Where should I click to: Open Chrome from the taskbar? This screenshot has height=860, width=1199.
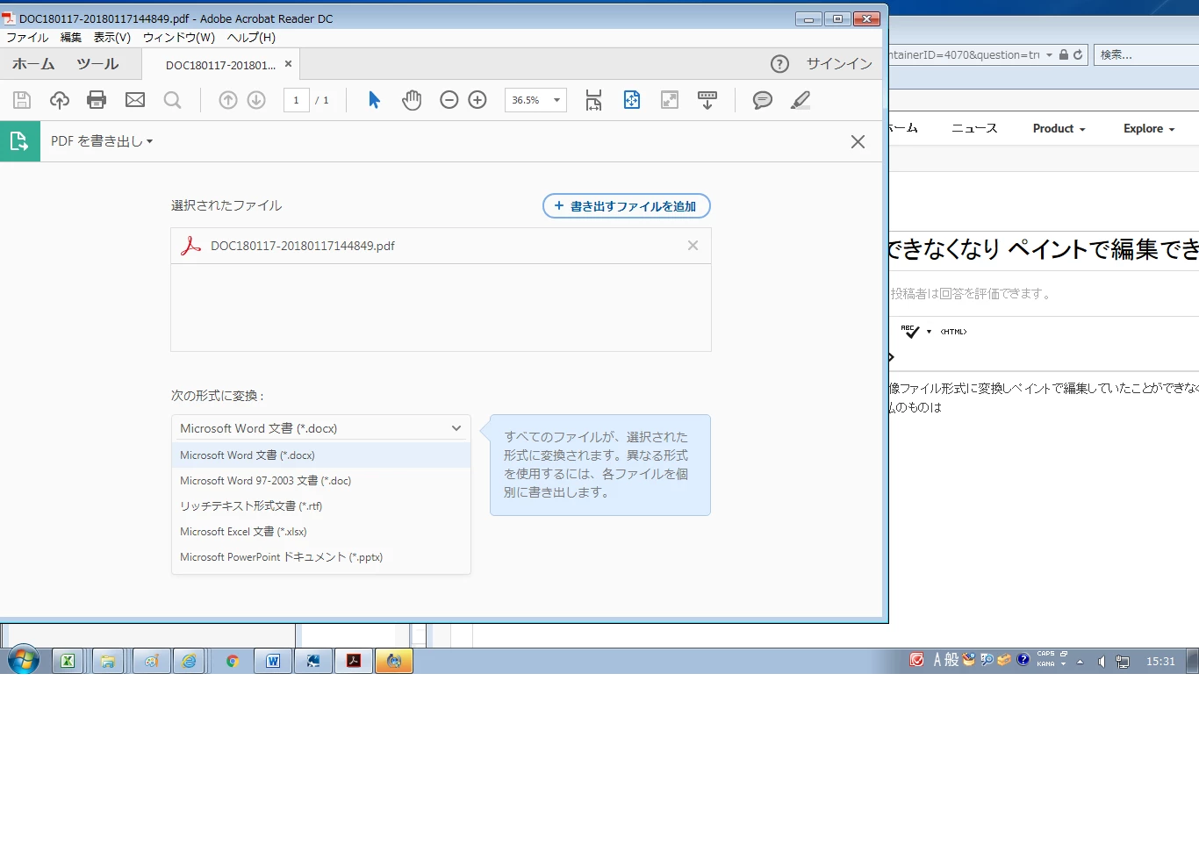pos(233,662)
